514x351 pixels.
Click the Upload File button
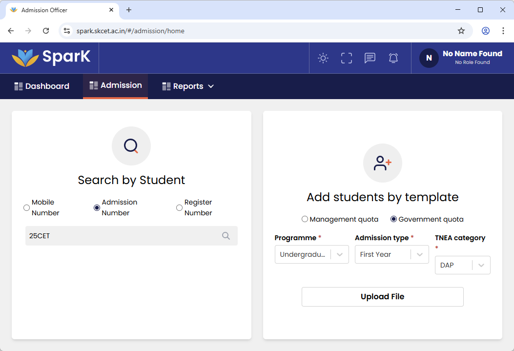pos(382,297)
